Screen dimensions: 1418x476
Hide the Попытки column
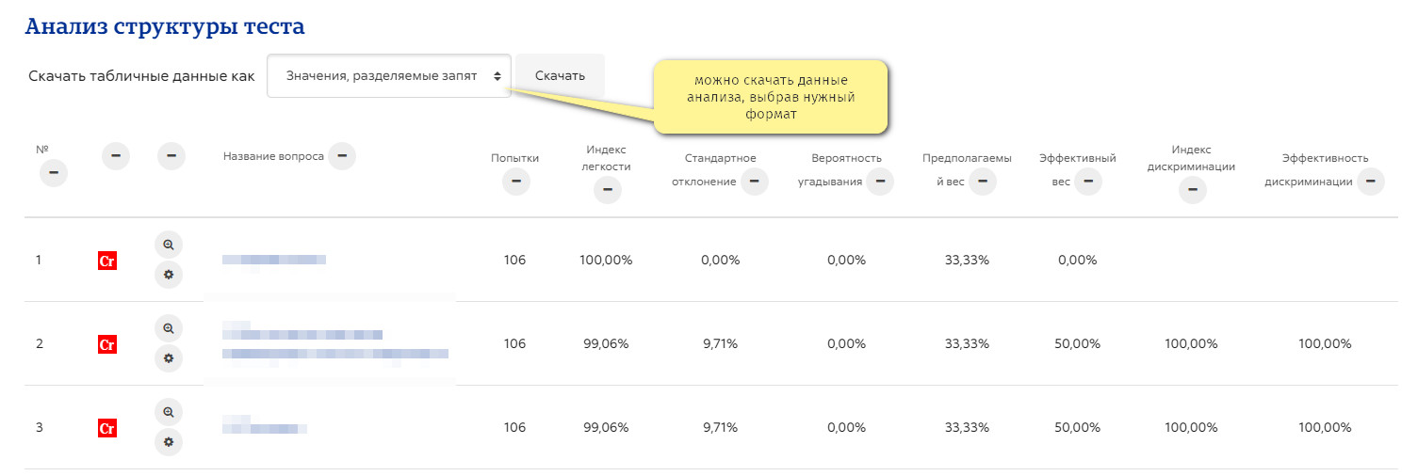[515, 182]
